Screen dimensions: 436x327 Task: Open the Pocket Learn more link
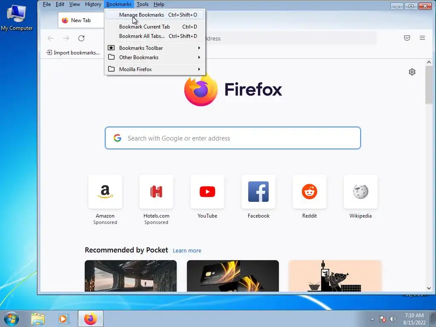pyautogui.click(x=187, y=250)
